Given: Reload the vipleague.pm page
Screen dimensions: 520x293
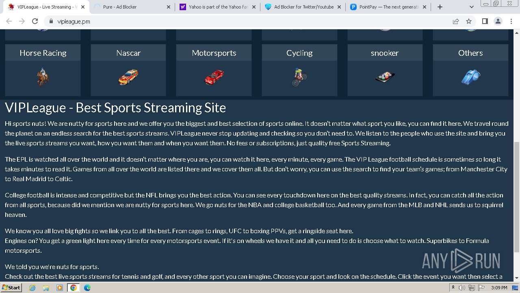Looking at the screenshot, I should (x=35, y=21).
